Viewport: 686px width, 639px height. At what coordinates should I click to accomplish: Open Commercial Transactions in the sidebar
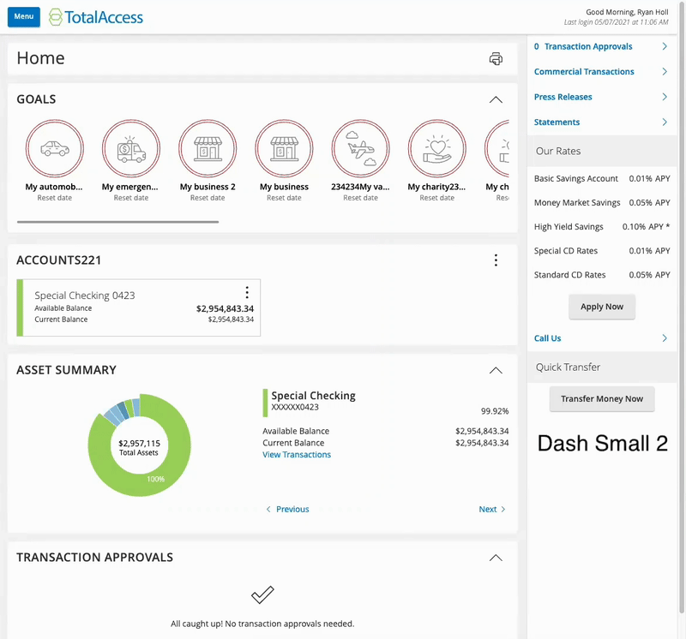(x=584, y=72)
